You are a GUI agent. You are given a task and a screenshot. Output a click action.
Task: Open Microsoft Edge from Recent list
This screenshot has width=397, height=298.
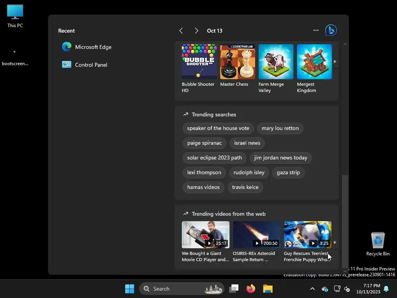87,47
